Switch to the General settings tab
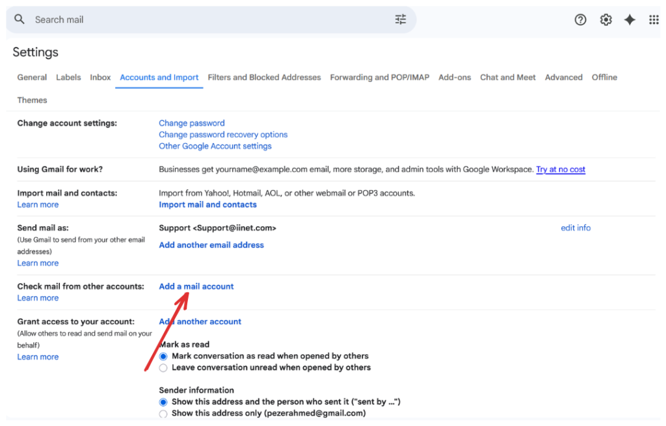Screen dimensions: 666x426 tap(32, 77)
